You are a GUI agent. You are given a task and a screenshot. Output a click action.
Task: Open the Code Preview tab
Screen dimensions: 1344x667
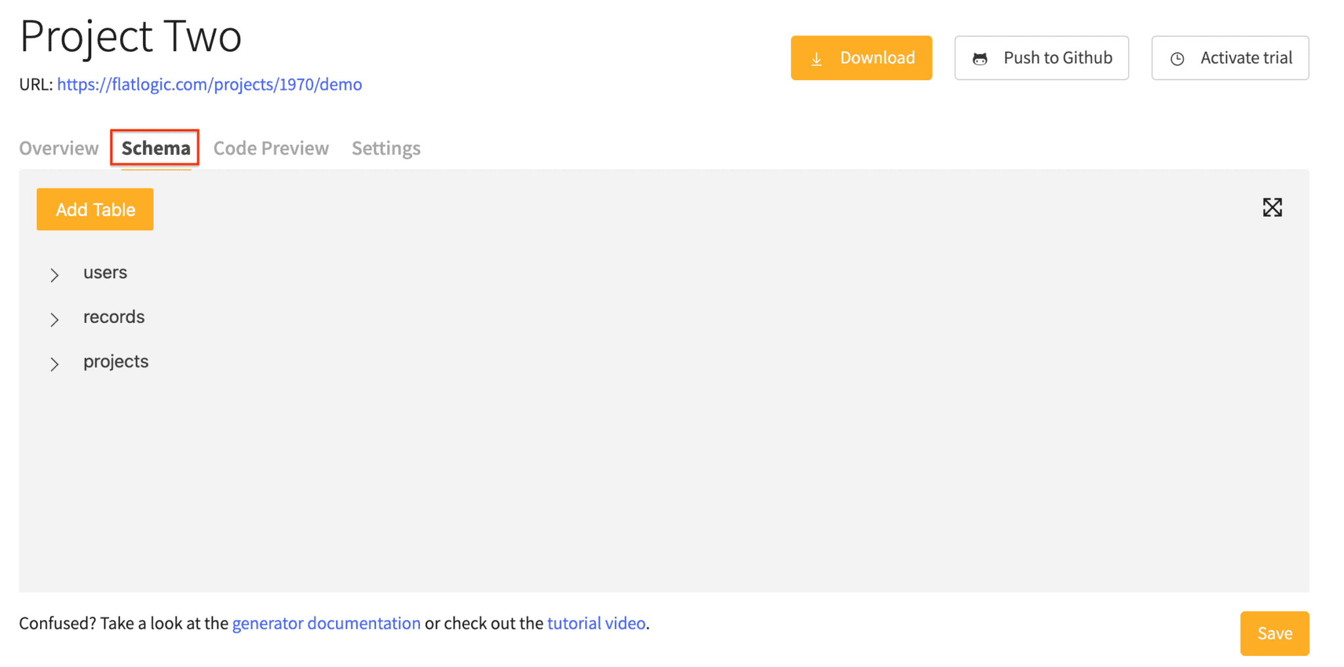271,148
